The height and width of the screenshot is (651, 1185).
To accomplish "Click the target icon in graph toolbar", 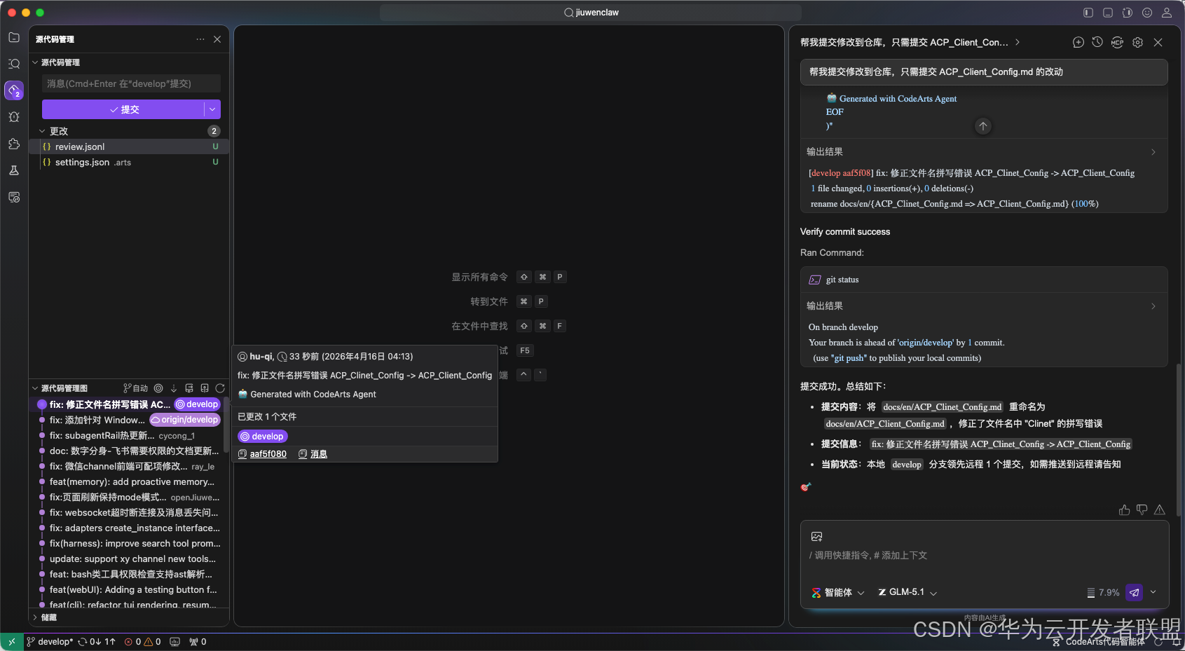I will [158, 388].
